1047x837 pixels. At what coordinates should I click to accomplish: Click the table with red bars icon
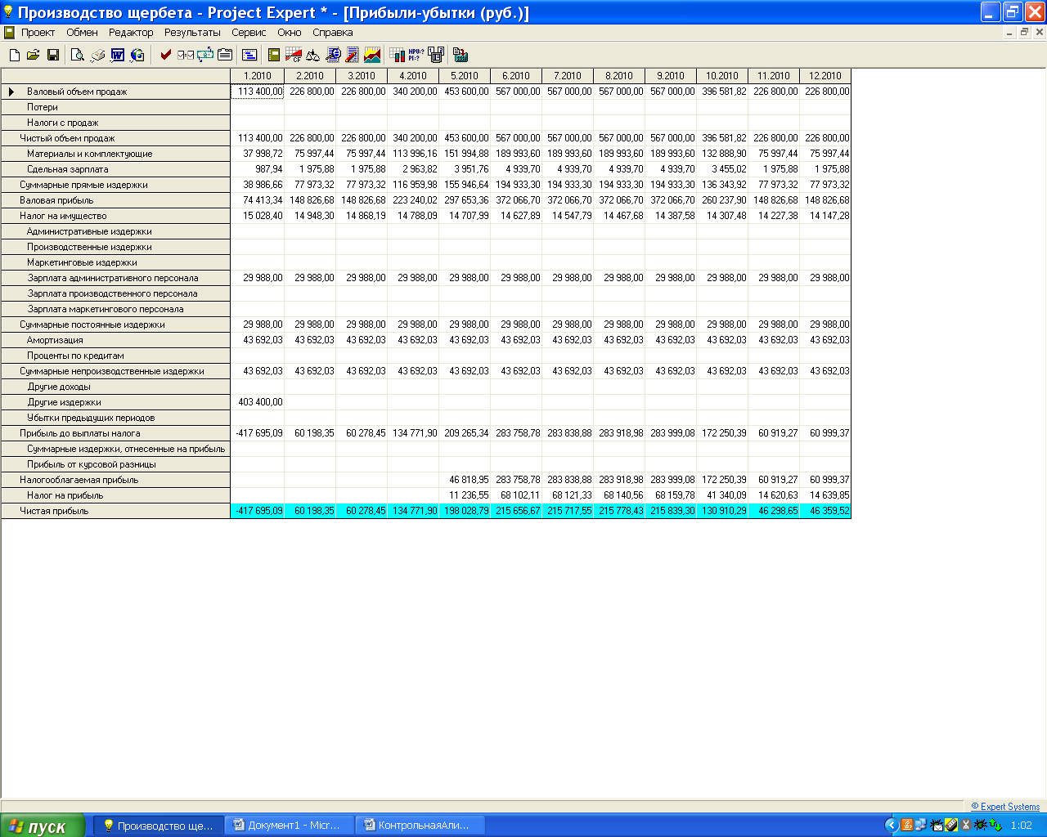pyautogui.click(x=398, y=55)
